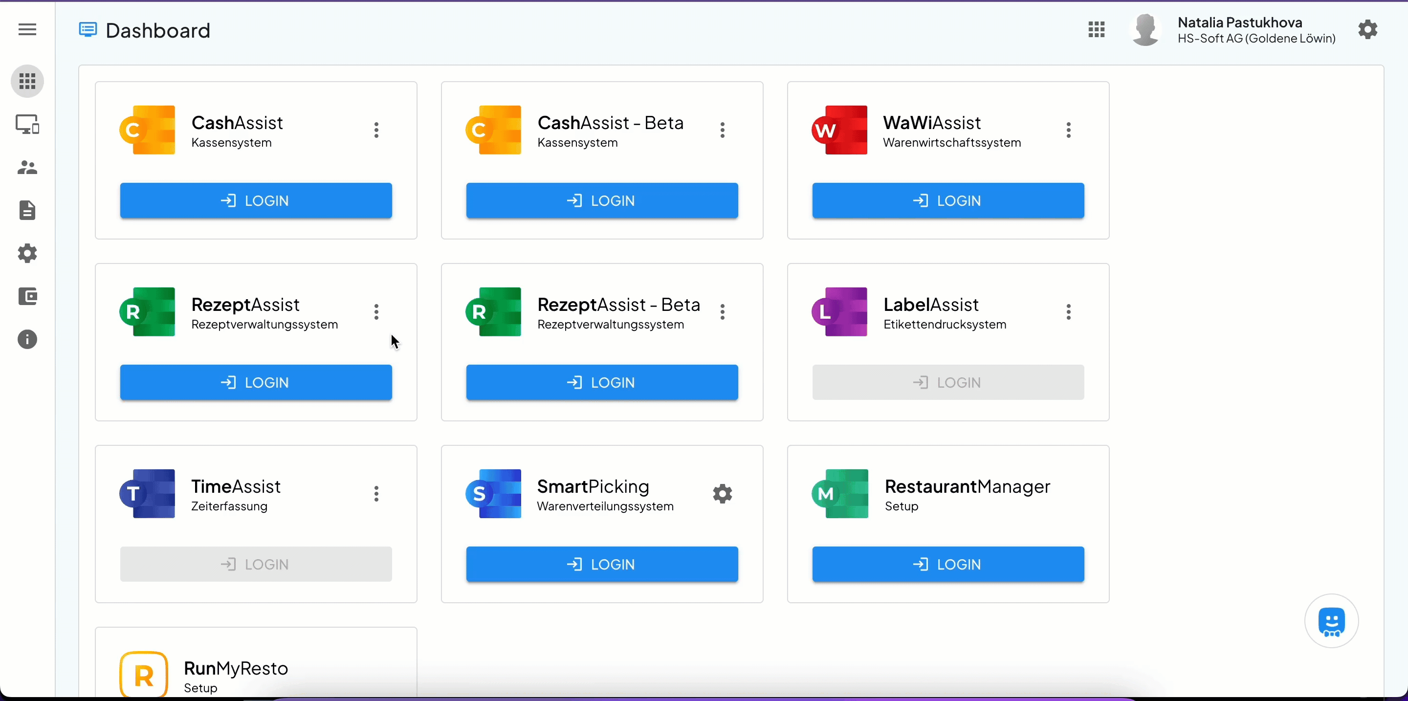Image resolution: width=1408 pixels, height=701 pixels.
Task: Open the users sidebar icon
Action: (27, 167)
